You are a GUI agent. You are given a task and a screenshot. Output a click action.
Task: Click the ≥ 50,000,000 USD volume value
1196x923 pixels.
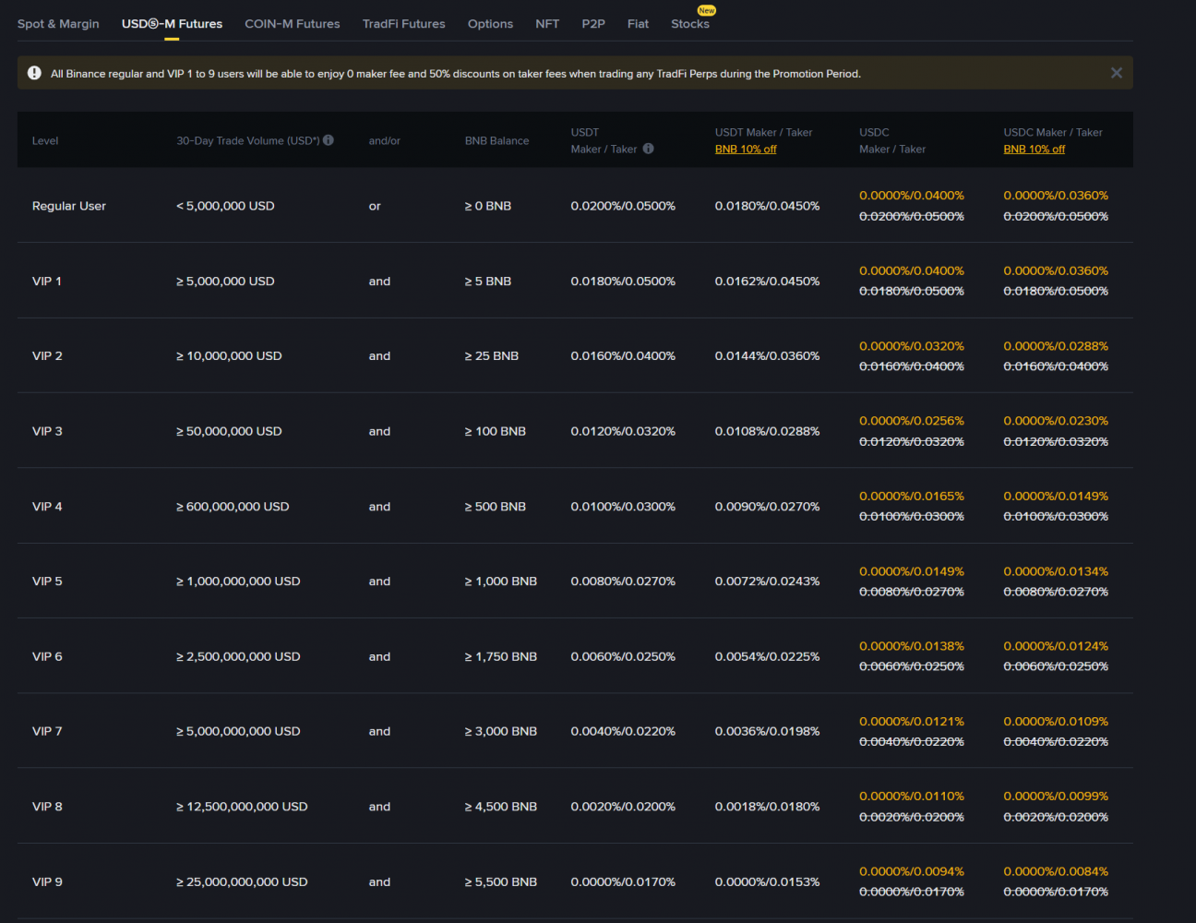(x=229, y=431)
